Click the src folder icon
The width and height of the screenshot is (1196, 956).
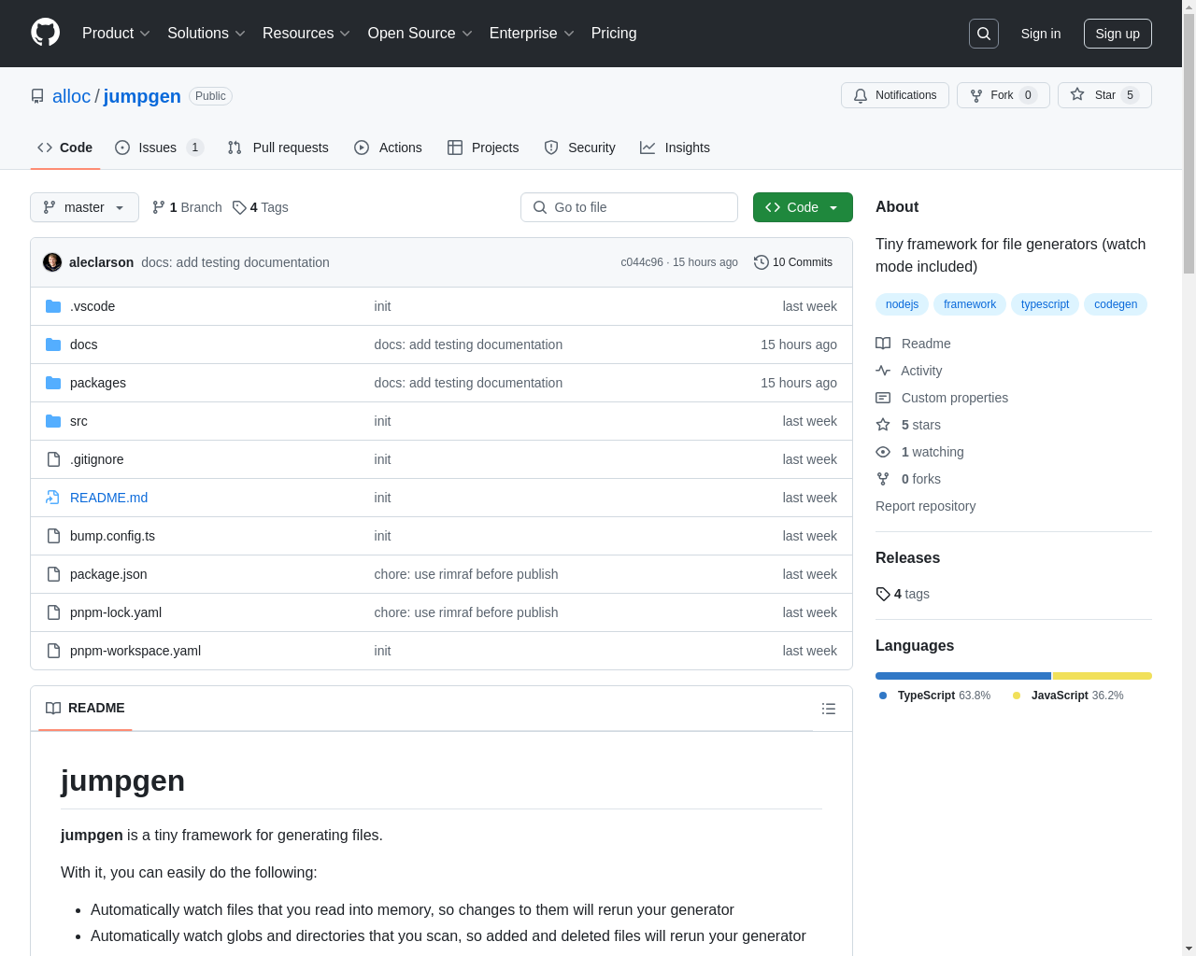(x=53, y=421)
